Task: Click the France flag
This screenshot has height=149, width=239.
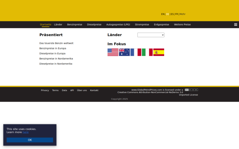Action: pos(136,52)
